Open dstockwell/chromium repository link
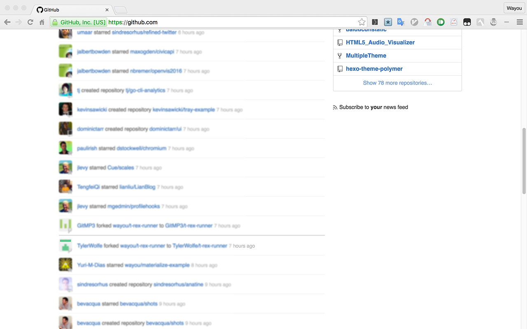 (x=141, y=148)
